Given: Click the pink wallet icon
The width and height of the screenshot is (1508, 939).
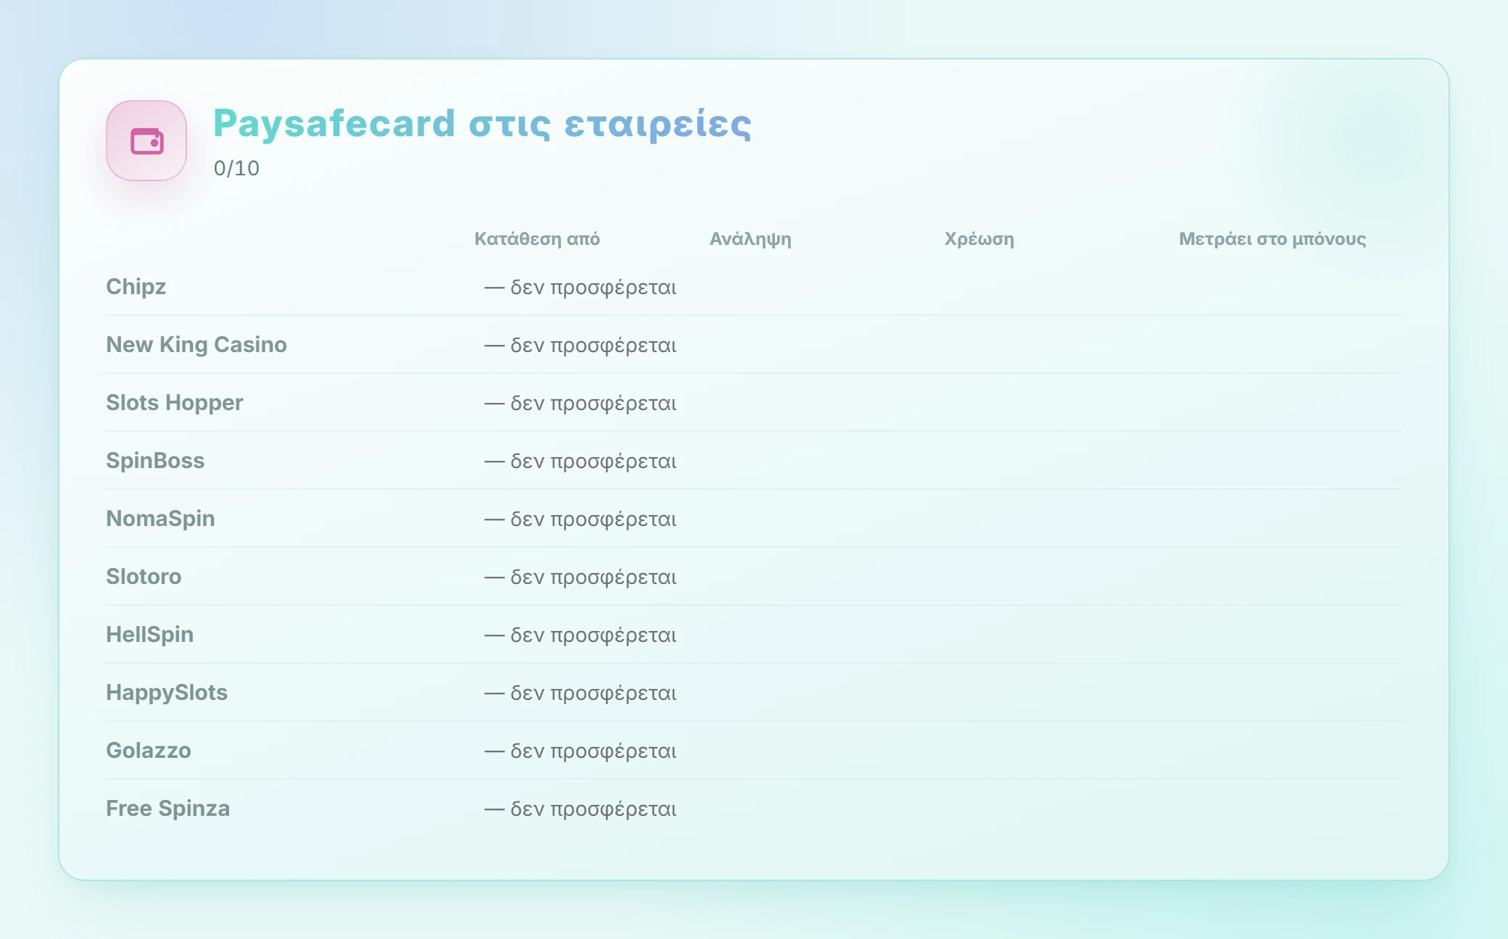Looking at the screenshot, I should click(146, 141).
